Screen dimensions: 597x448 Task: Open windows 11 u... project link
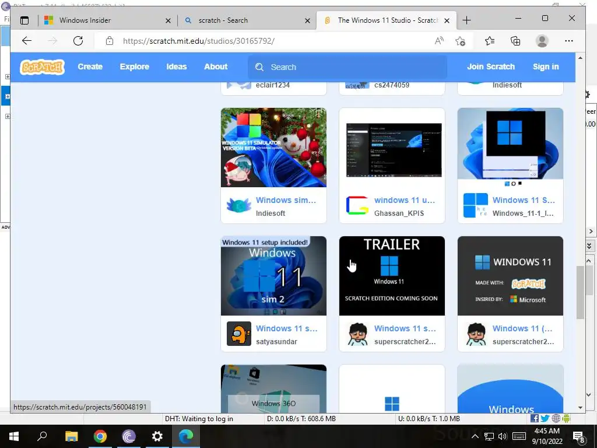point(405,200)
